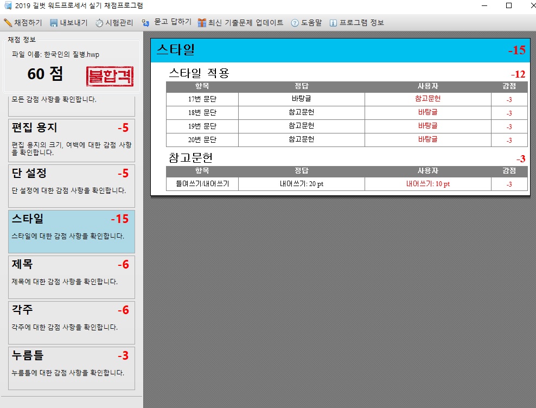Click the 정답 column header in 스타일 적용 table
Screen dimensions: 536x408
pyautogui.click(x=302, y=86)
